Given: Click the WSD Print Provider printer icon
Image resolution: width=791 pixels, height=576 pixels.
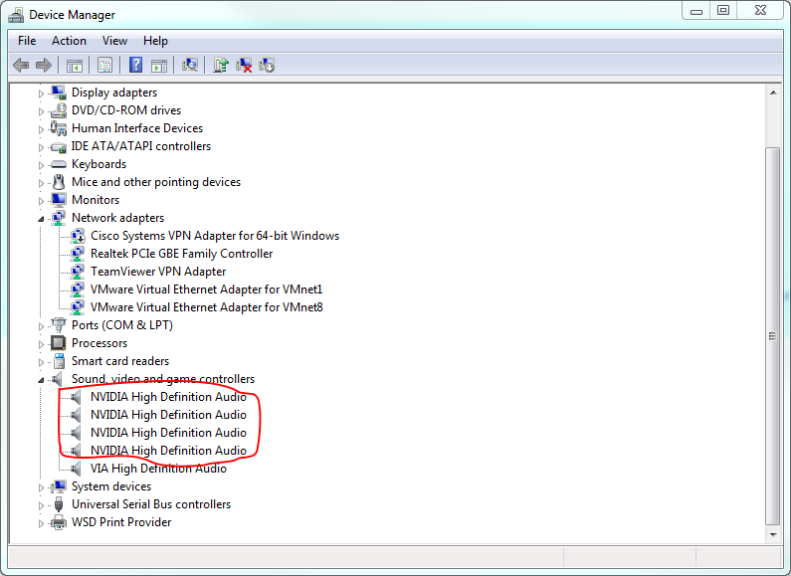Looking at the screenshot, I should 59,522.
